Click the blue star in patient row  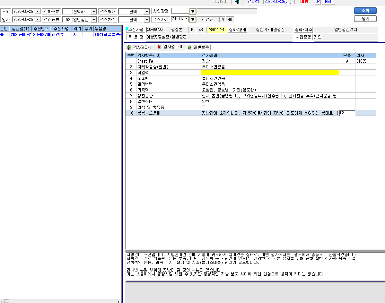tap(2, 35)
